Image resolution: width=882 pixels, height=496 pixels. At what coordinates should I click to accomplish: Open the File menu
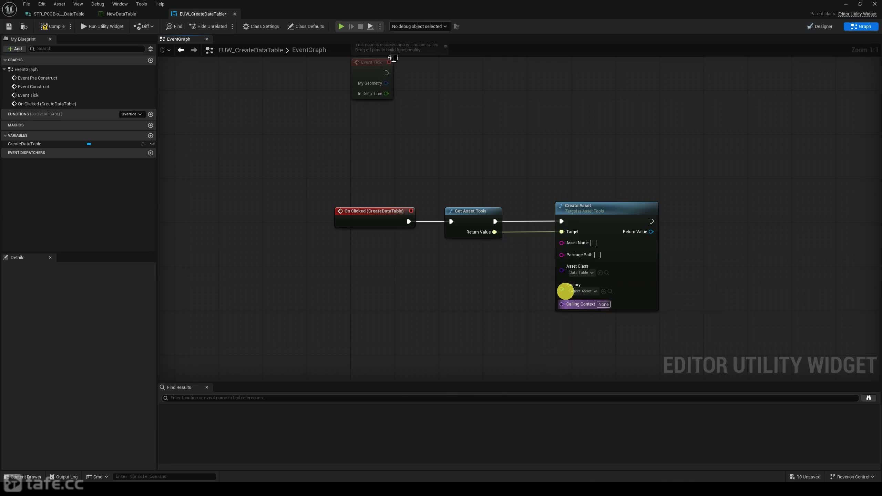tap(26, 4)
